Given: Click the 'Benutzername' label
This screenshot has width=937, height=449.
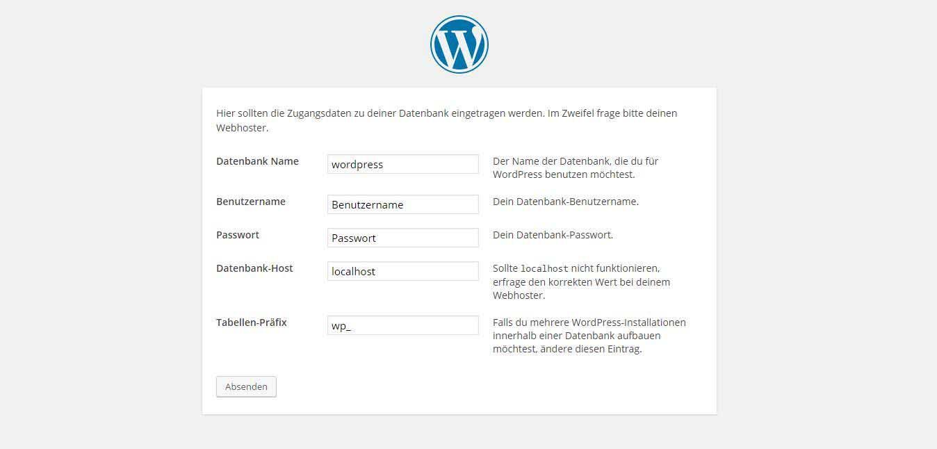Looking at the screenshot, I should point(251,202).
